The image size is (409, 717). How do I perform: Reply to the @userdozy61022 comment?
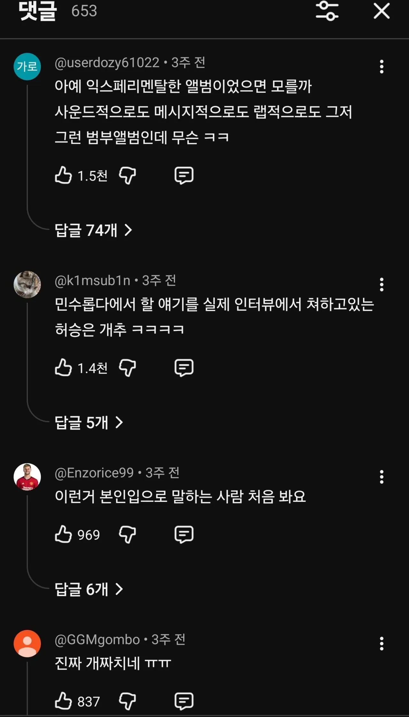[x=184, y=175]
